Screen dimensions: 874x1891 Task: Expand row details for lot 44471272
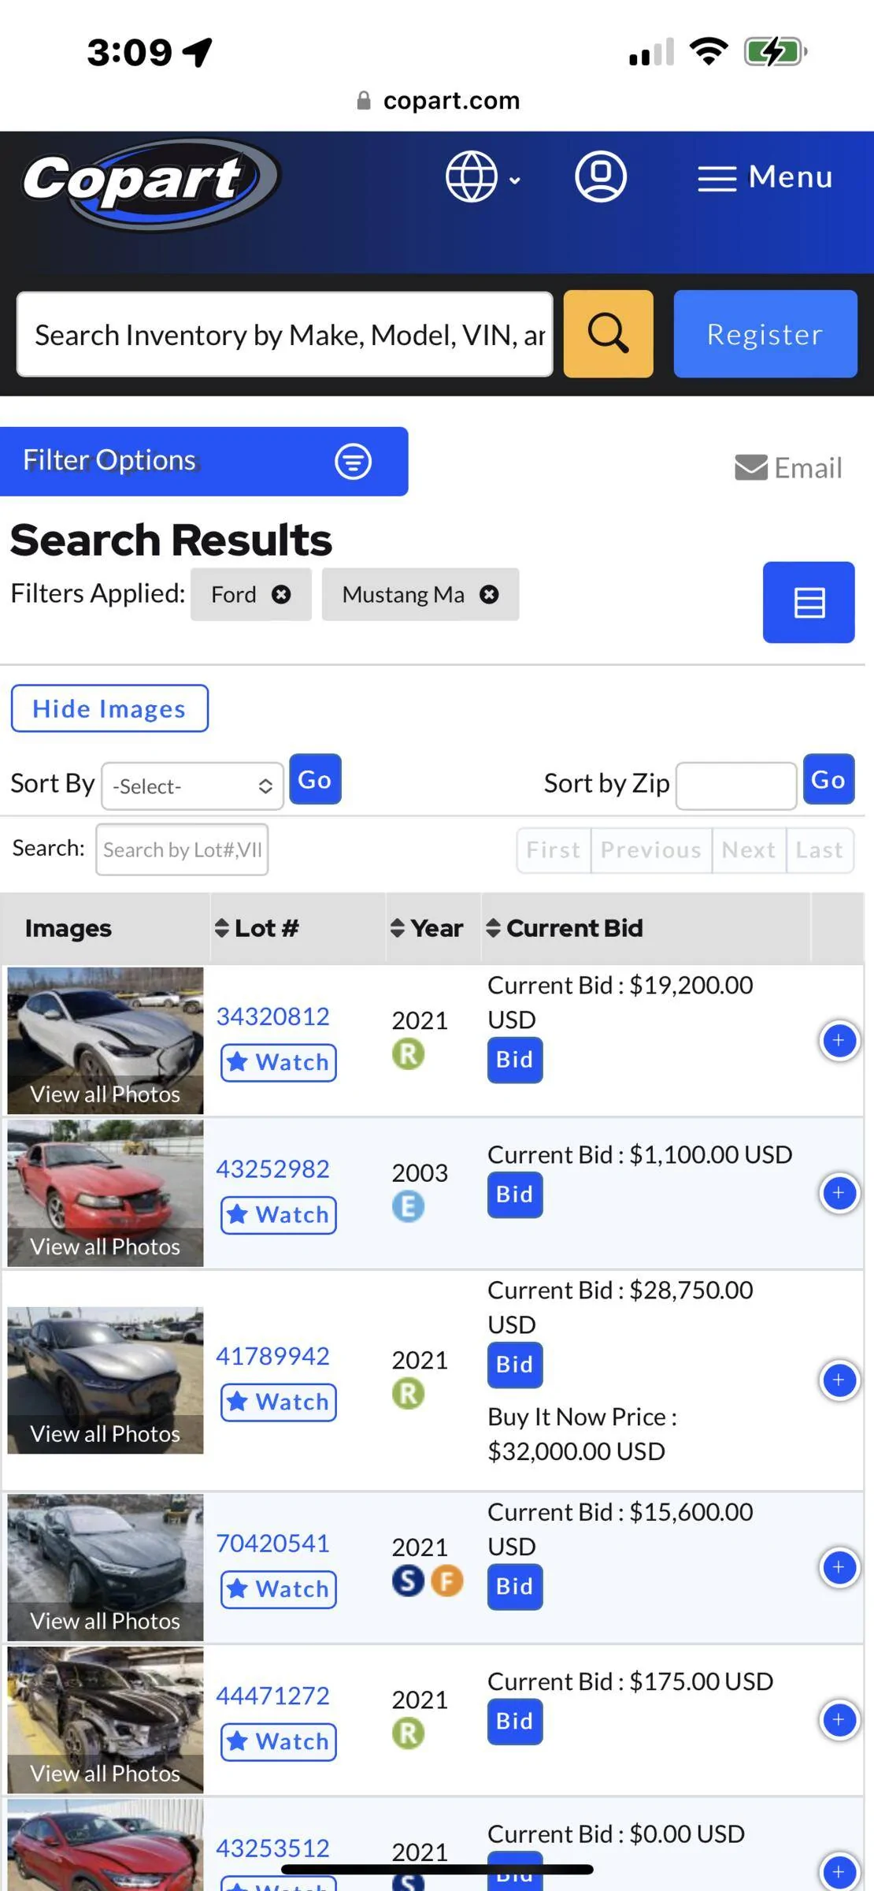tap(839, 1720)
